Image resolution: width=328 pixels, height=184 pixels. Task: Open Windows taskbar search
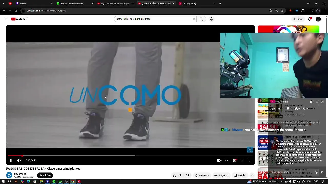point(9,181)
